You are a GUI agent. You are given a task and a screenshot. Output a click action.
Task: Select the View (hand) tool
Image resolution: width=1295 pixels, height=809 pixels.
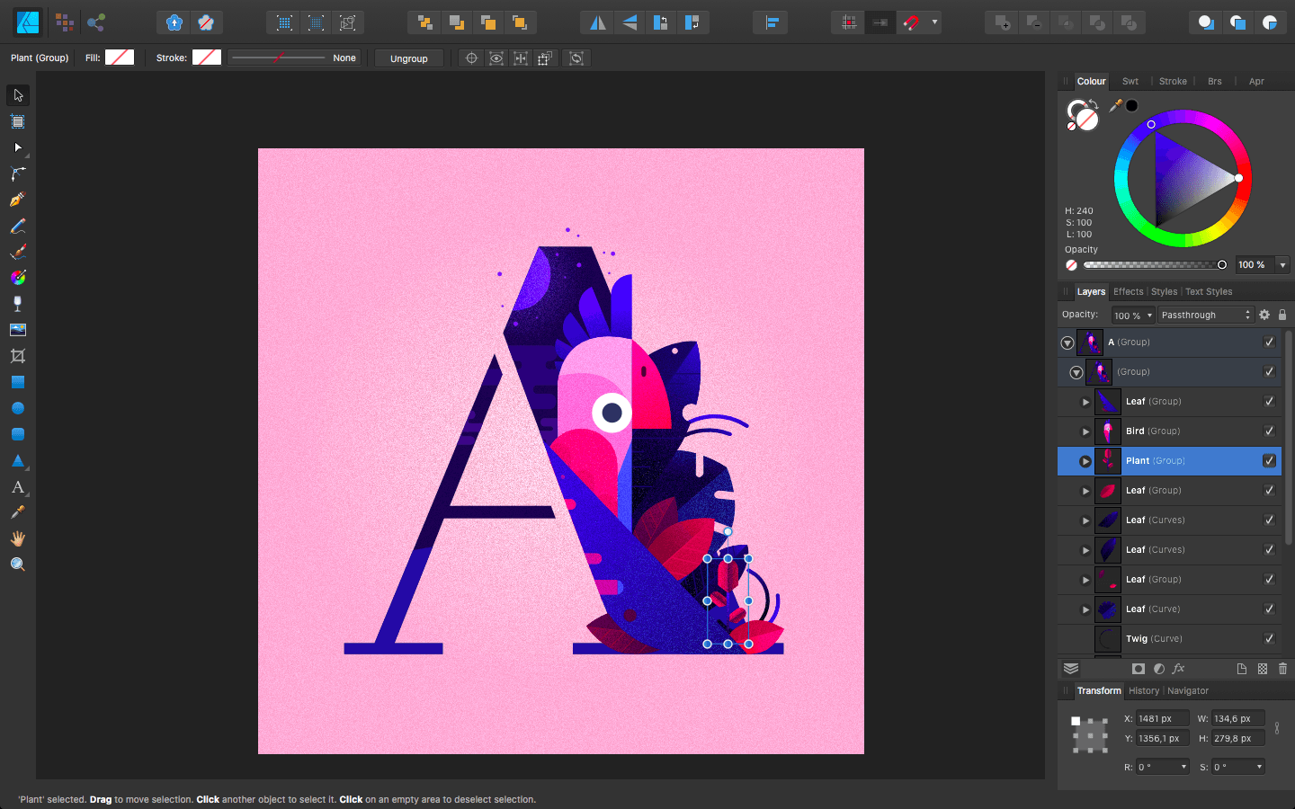coord(16,538)
